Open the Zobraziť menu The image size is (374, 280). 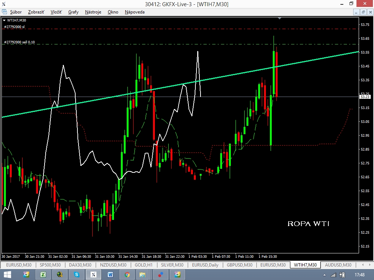click(36, 12)
